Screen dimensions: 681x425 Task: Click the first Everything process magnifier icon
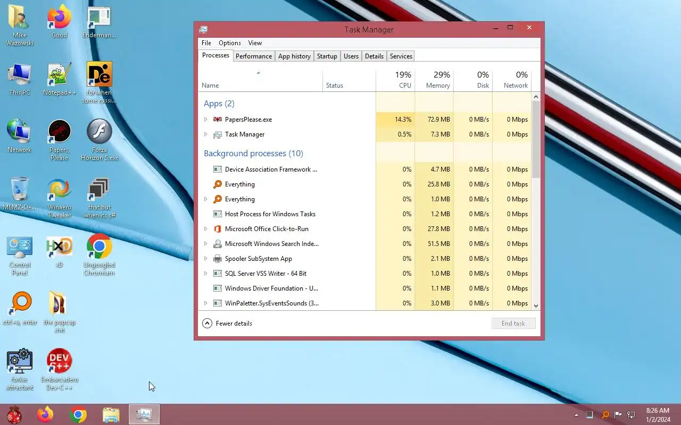pyautogui.click(x=217, y=184)
